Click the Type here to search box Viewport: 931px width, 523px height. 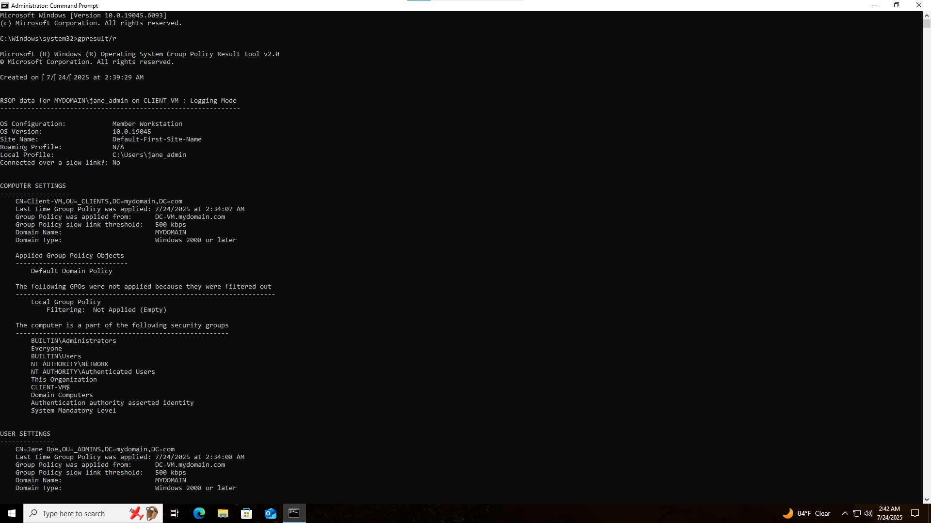coord(93,513)
